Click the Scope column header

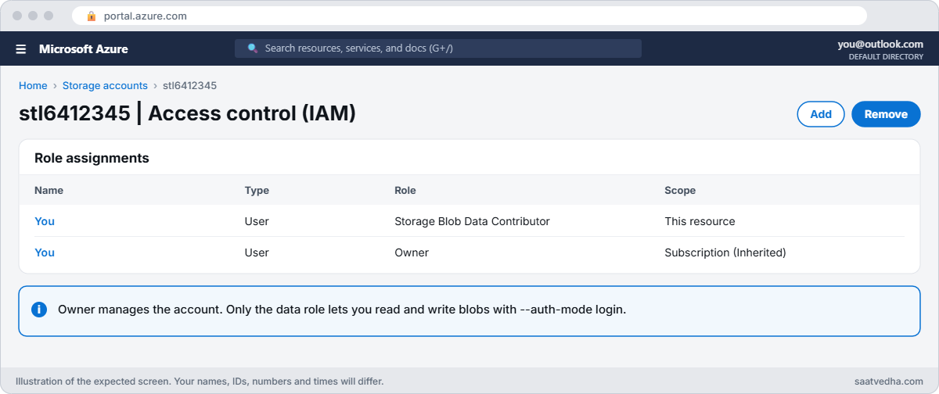[680, 190]
